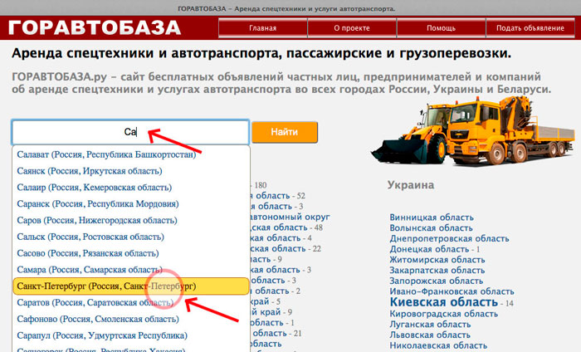
Task: Open Луганская область link
Action: pos(430,325)
